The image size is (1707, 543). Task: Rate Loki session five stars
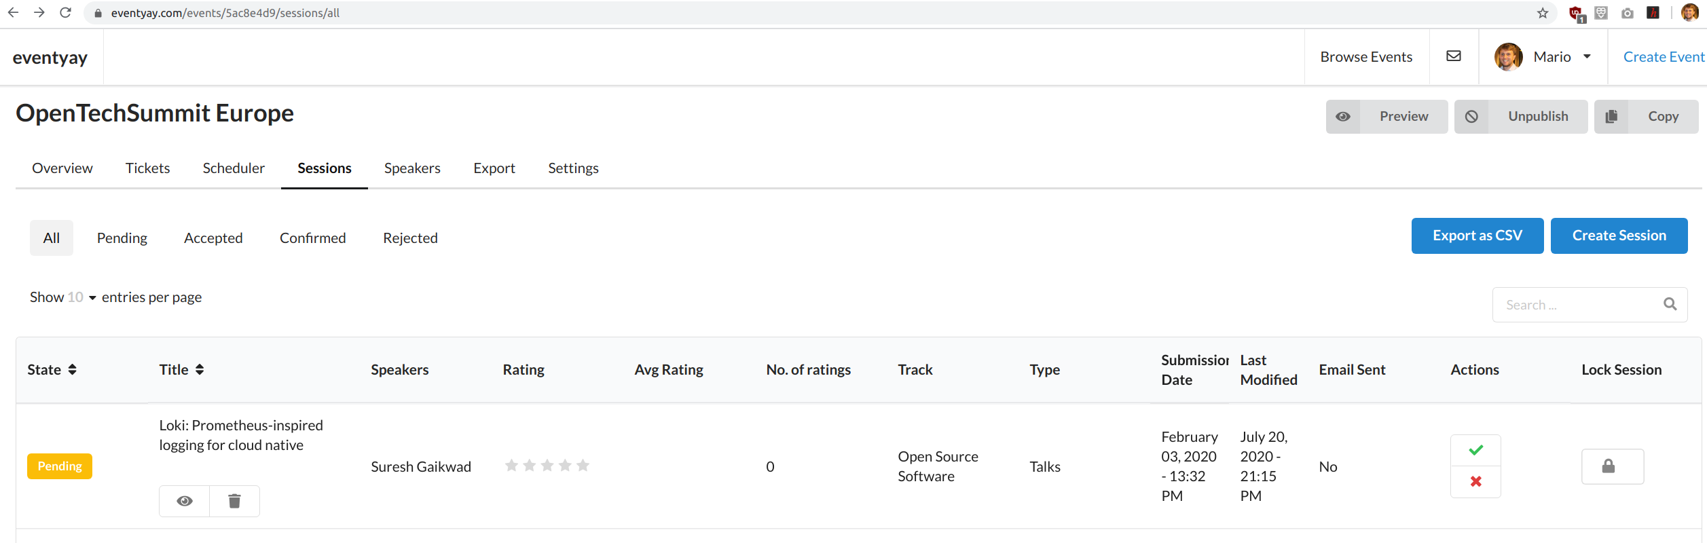pyautogui.click(x=583, y=466)
